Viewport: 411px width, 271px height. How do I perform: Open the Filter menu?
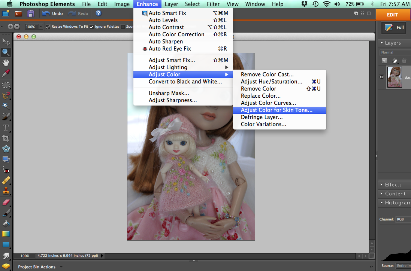click(213, 4)
